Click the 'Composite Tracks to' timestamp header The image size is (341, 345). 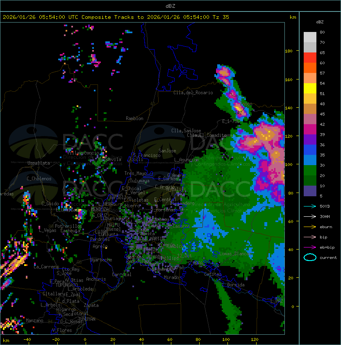[x=116, y=17]
